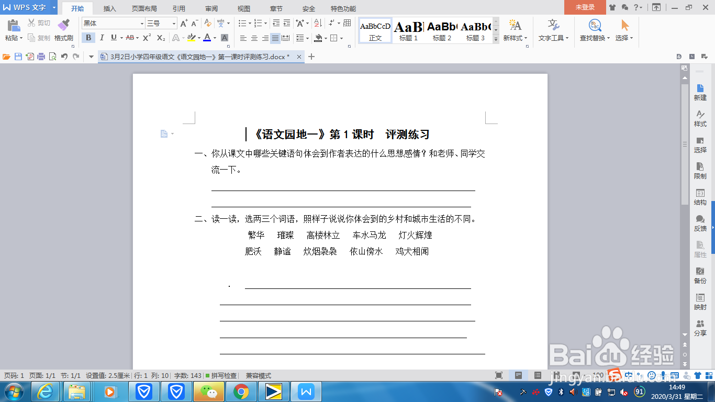Toggle Bold formatting
The width and height of the screenshot is (715, 402).
[x=88, y=38]
